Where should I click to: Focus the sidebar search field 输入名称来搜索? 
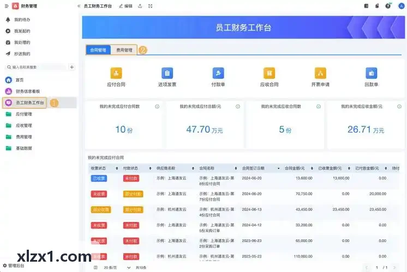[x=35, y=67]
